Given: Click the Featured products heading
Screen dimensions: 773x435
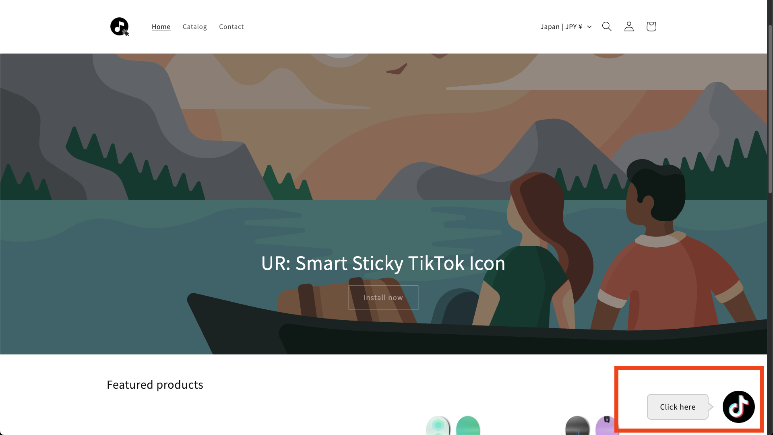Looking at the screenshot, I should pyautogui.click(x=155, y=385).
